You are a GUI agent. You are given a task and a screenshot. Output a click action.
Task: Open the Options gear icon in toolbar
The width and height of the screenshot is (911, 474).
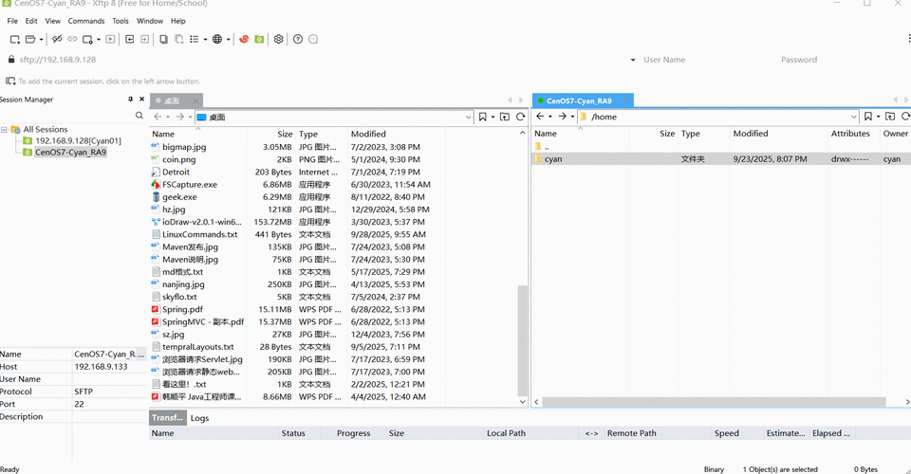point(278,39)
